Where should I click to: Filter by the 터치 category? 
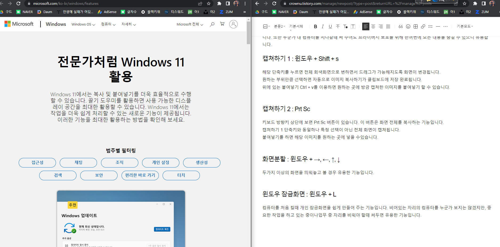pos(181,175)
